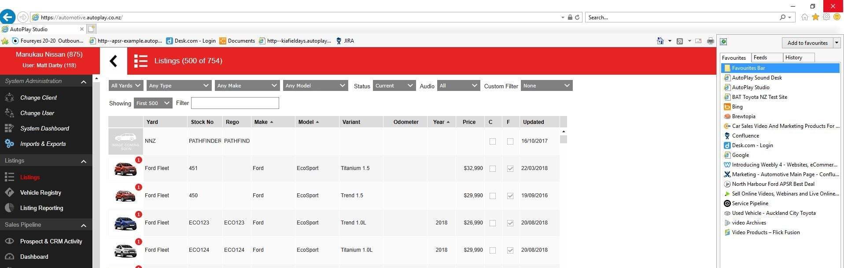
Task: Open the Showing First 500 dropdown
Action: (153, 103)
